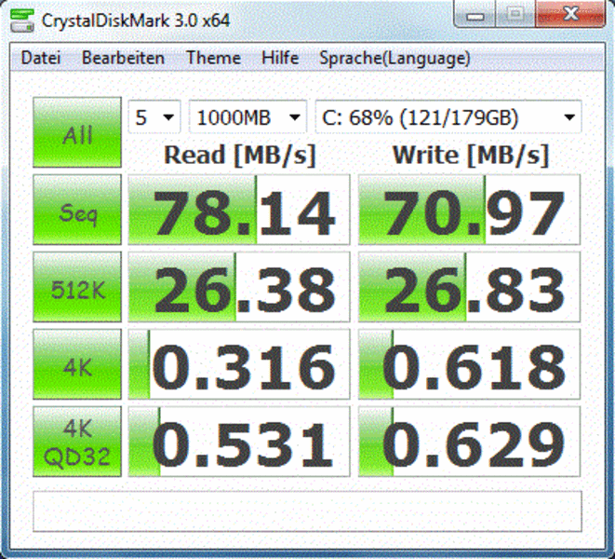Open the Theme menu
Image resolution: width=615 pixels, height=559 pixels.
click(213, 58)
